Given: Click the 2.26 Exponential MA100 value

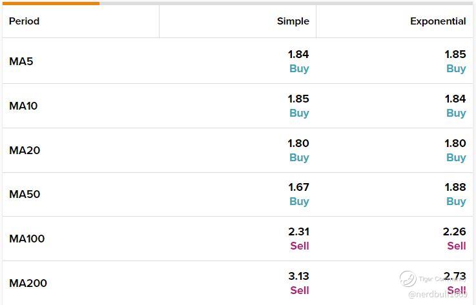Looking at the screenshot, I should 455,231.
